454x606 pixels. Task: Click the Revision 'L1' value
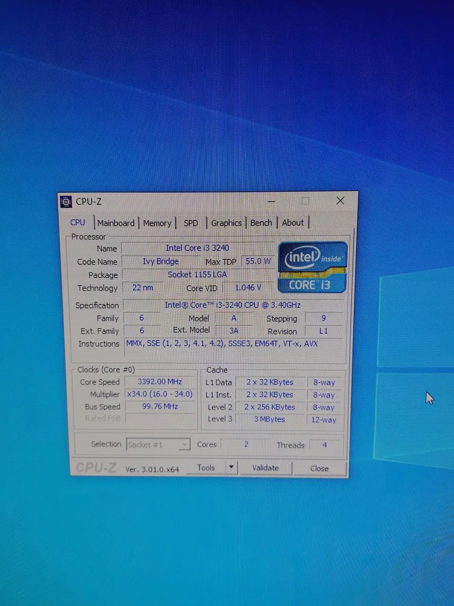323,331
